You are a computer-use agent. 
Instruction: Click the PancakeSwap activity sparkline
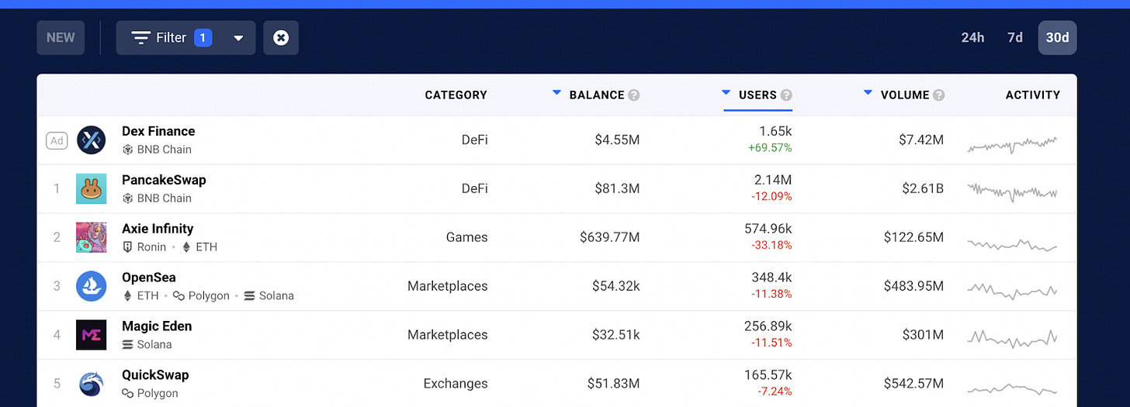tap(1012, 191)
